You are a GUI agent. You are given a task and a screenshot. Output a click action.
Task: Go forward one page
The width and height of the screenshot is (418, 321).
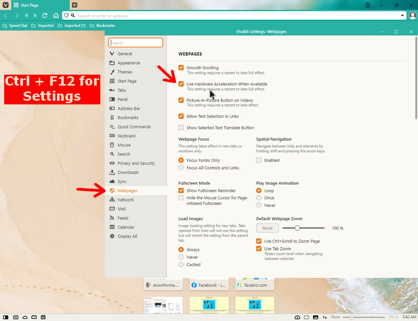pos(17,16)
